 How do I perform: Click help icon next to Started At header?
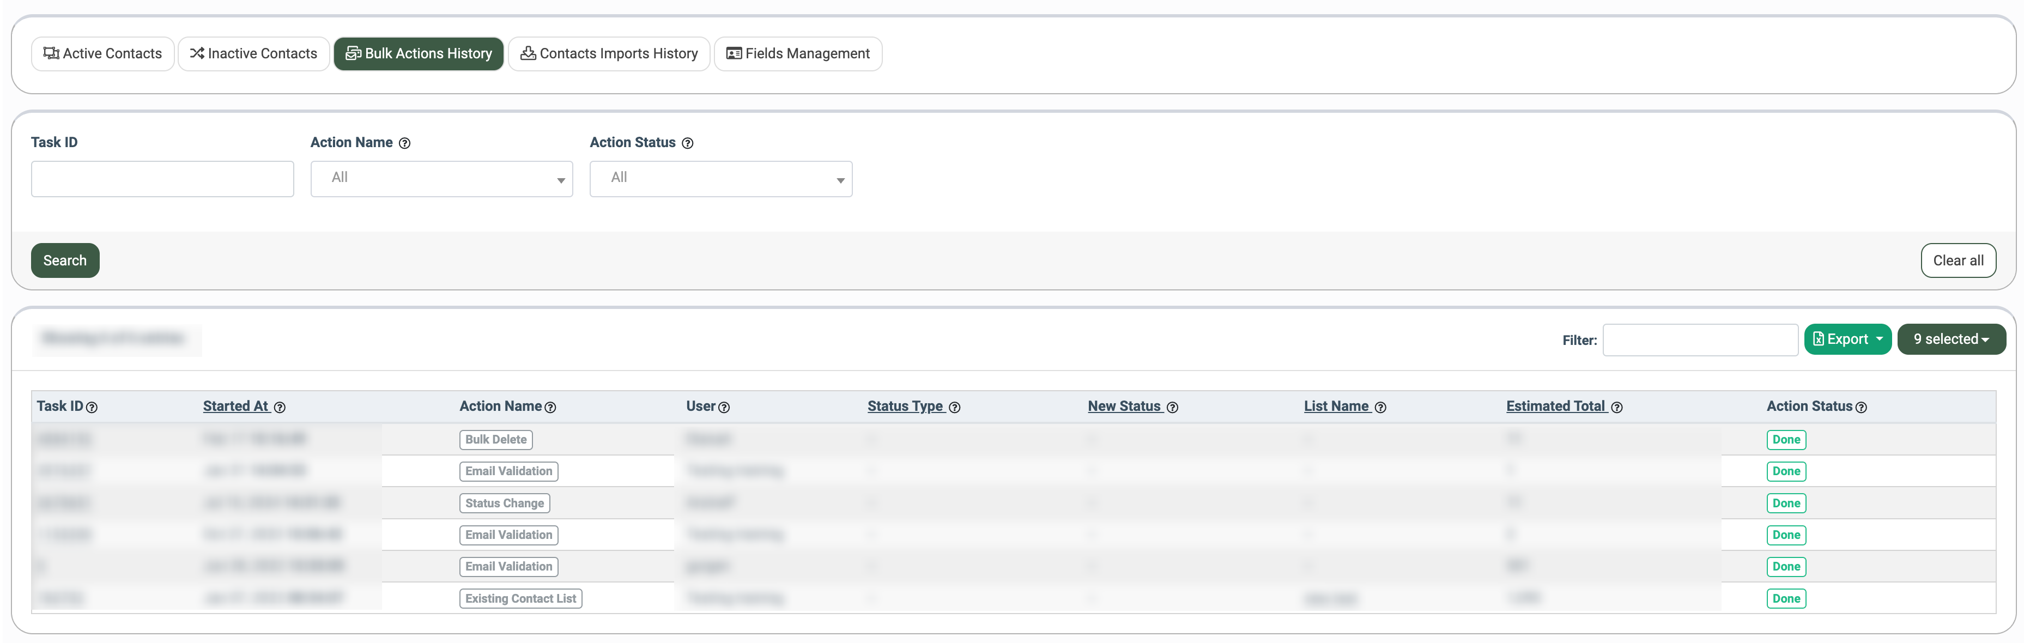[280, 407]
